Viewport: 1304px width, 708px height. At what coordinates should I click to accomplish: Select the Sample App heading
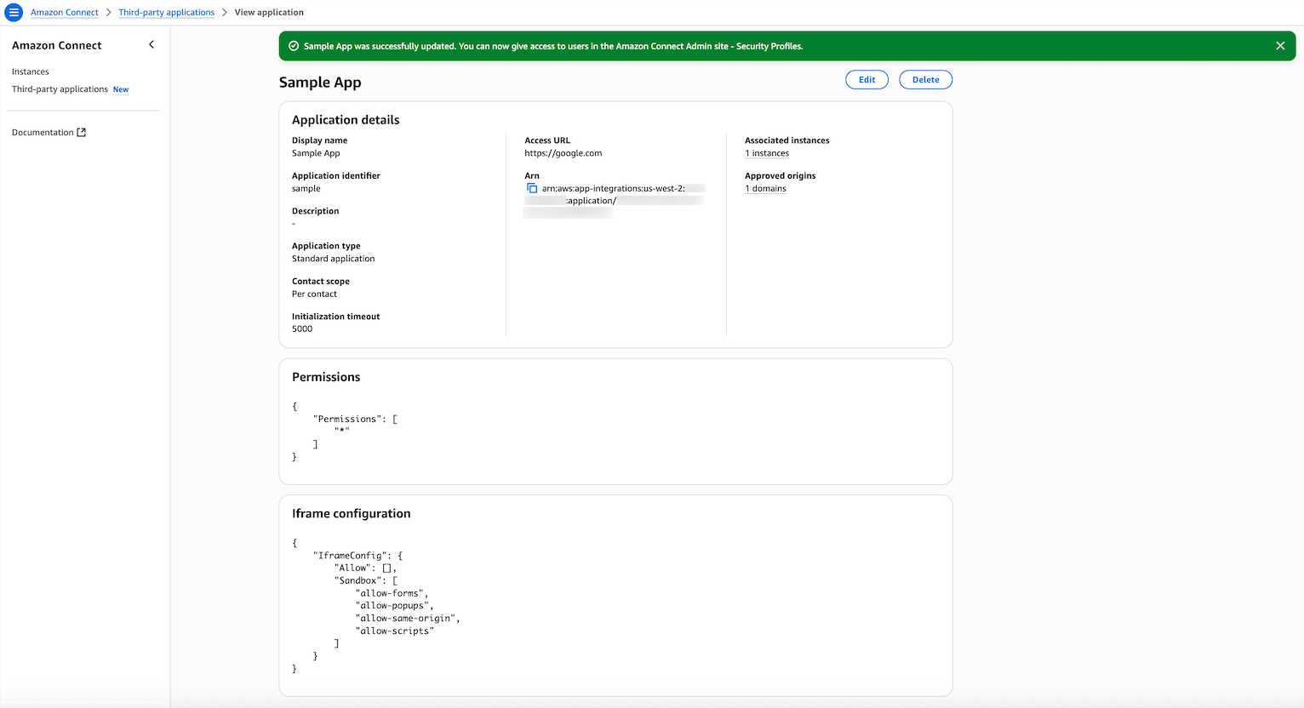(319, 82)
